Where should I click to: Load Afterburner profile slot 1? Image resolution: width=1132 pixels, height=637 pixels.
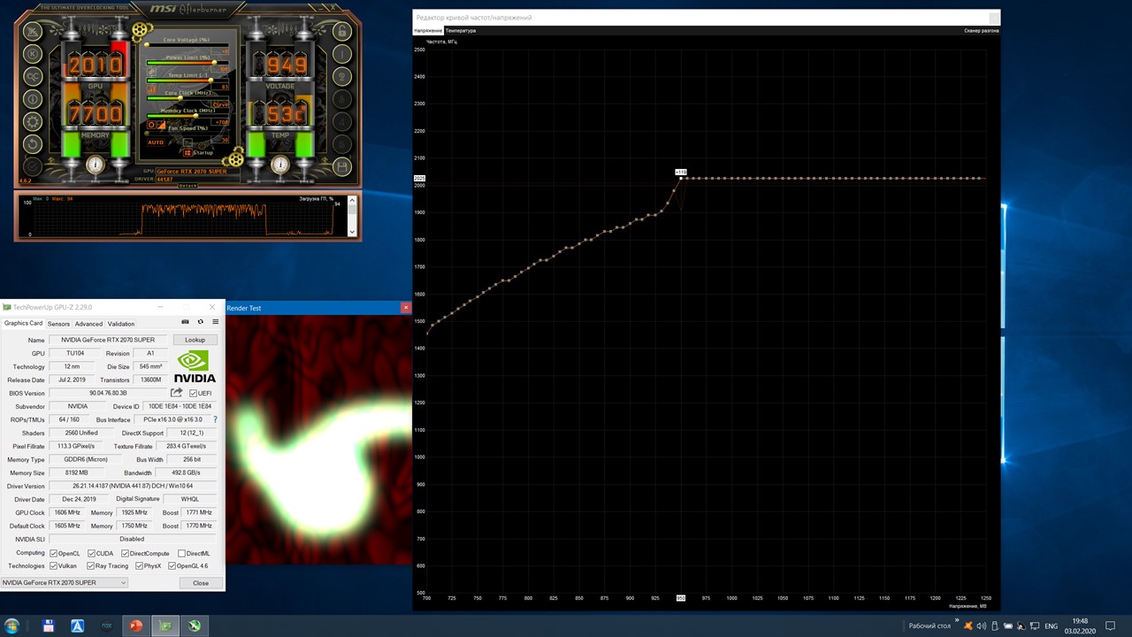342,53
